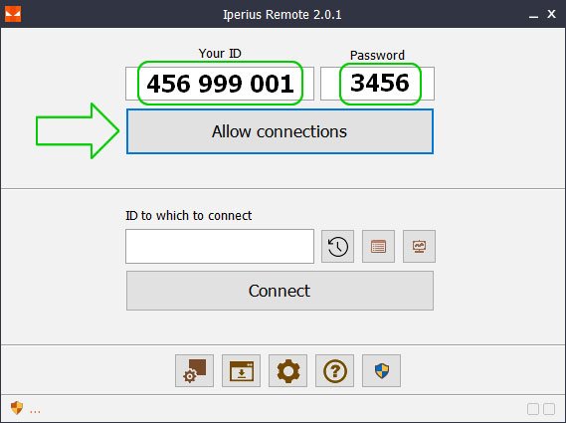
Task: Close the Iperius Remote window
Action: click(551, 14)
